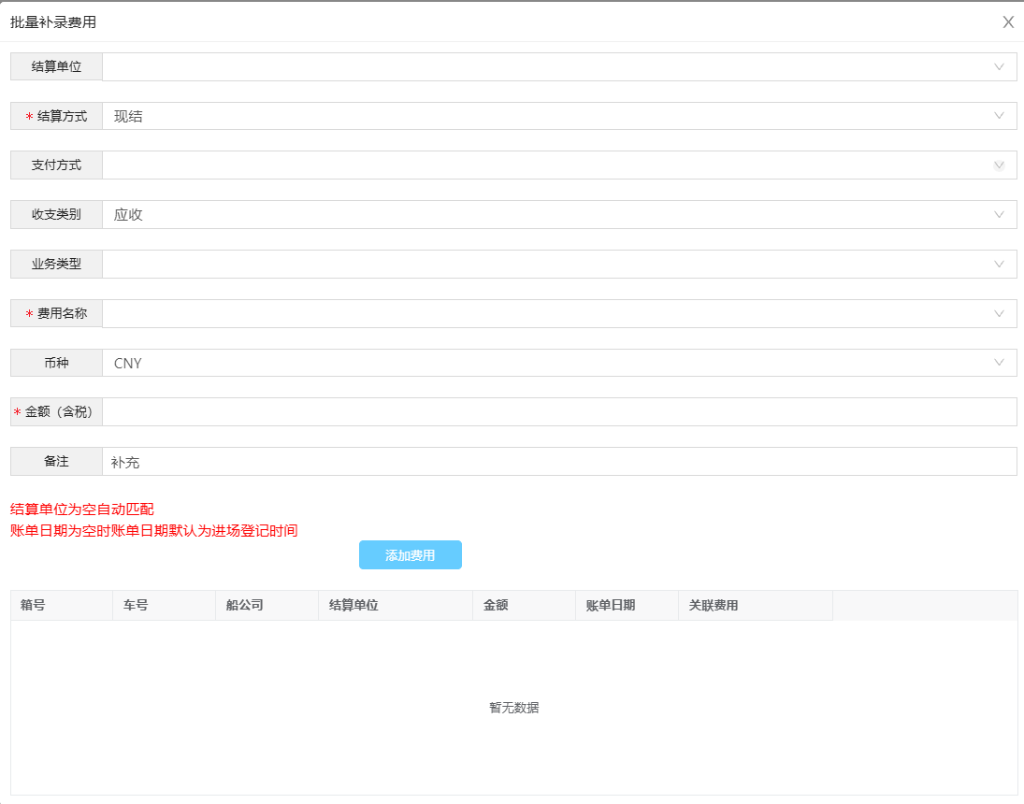Expand the 业务类型 dropdown chevron

click(x=999, y=265)
